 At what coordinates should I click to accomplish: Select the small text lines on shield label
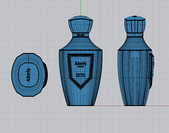(81, 75)
